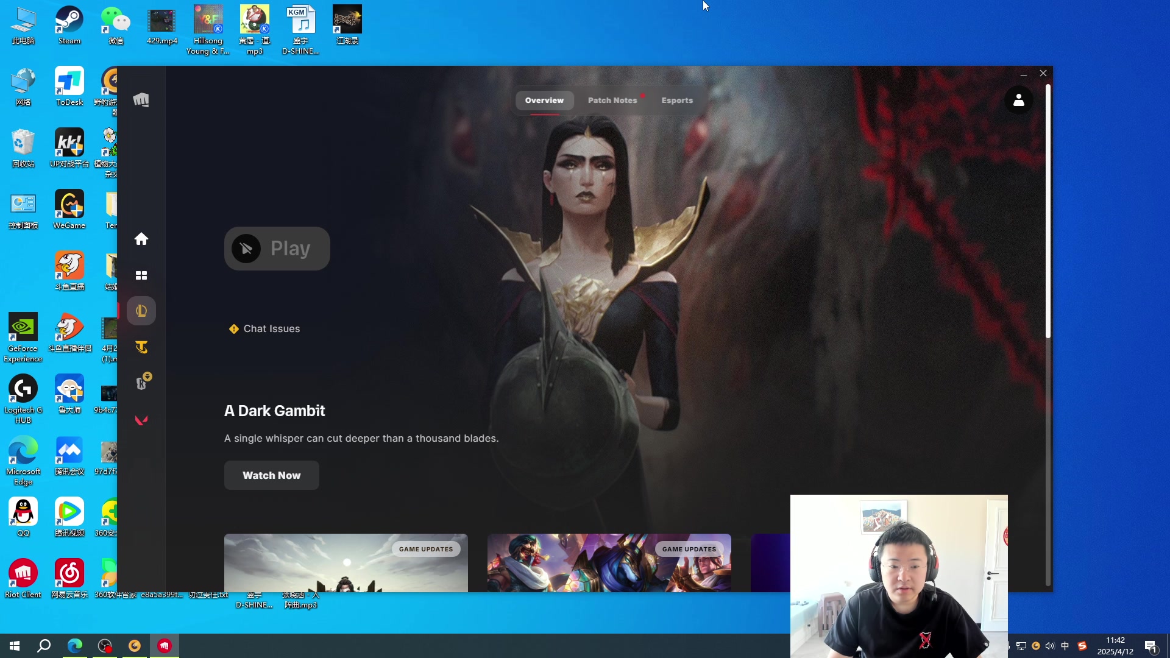Switch to Riot Client in taskbar
1170x658 pixels.
[165, 646]
